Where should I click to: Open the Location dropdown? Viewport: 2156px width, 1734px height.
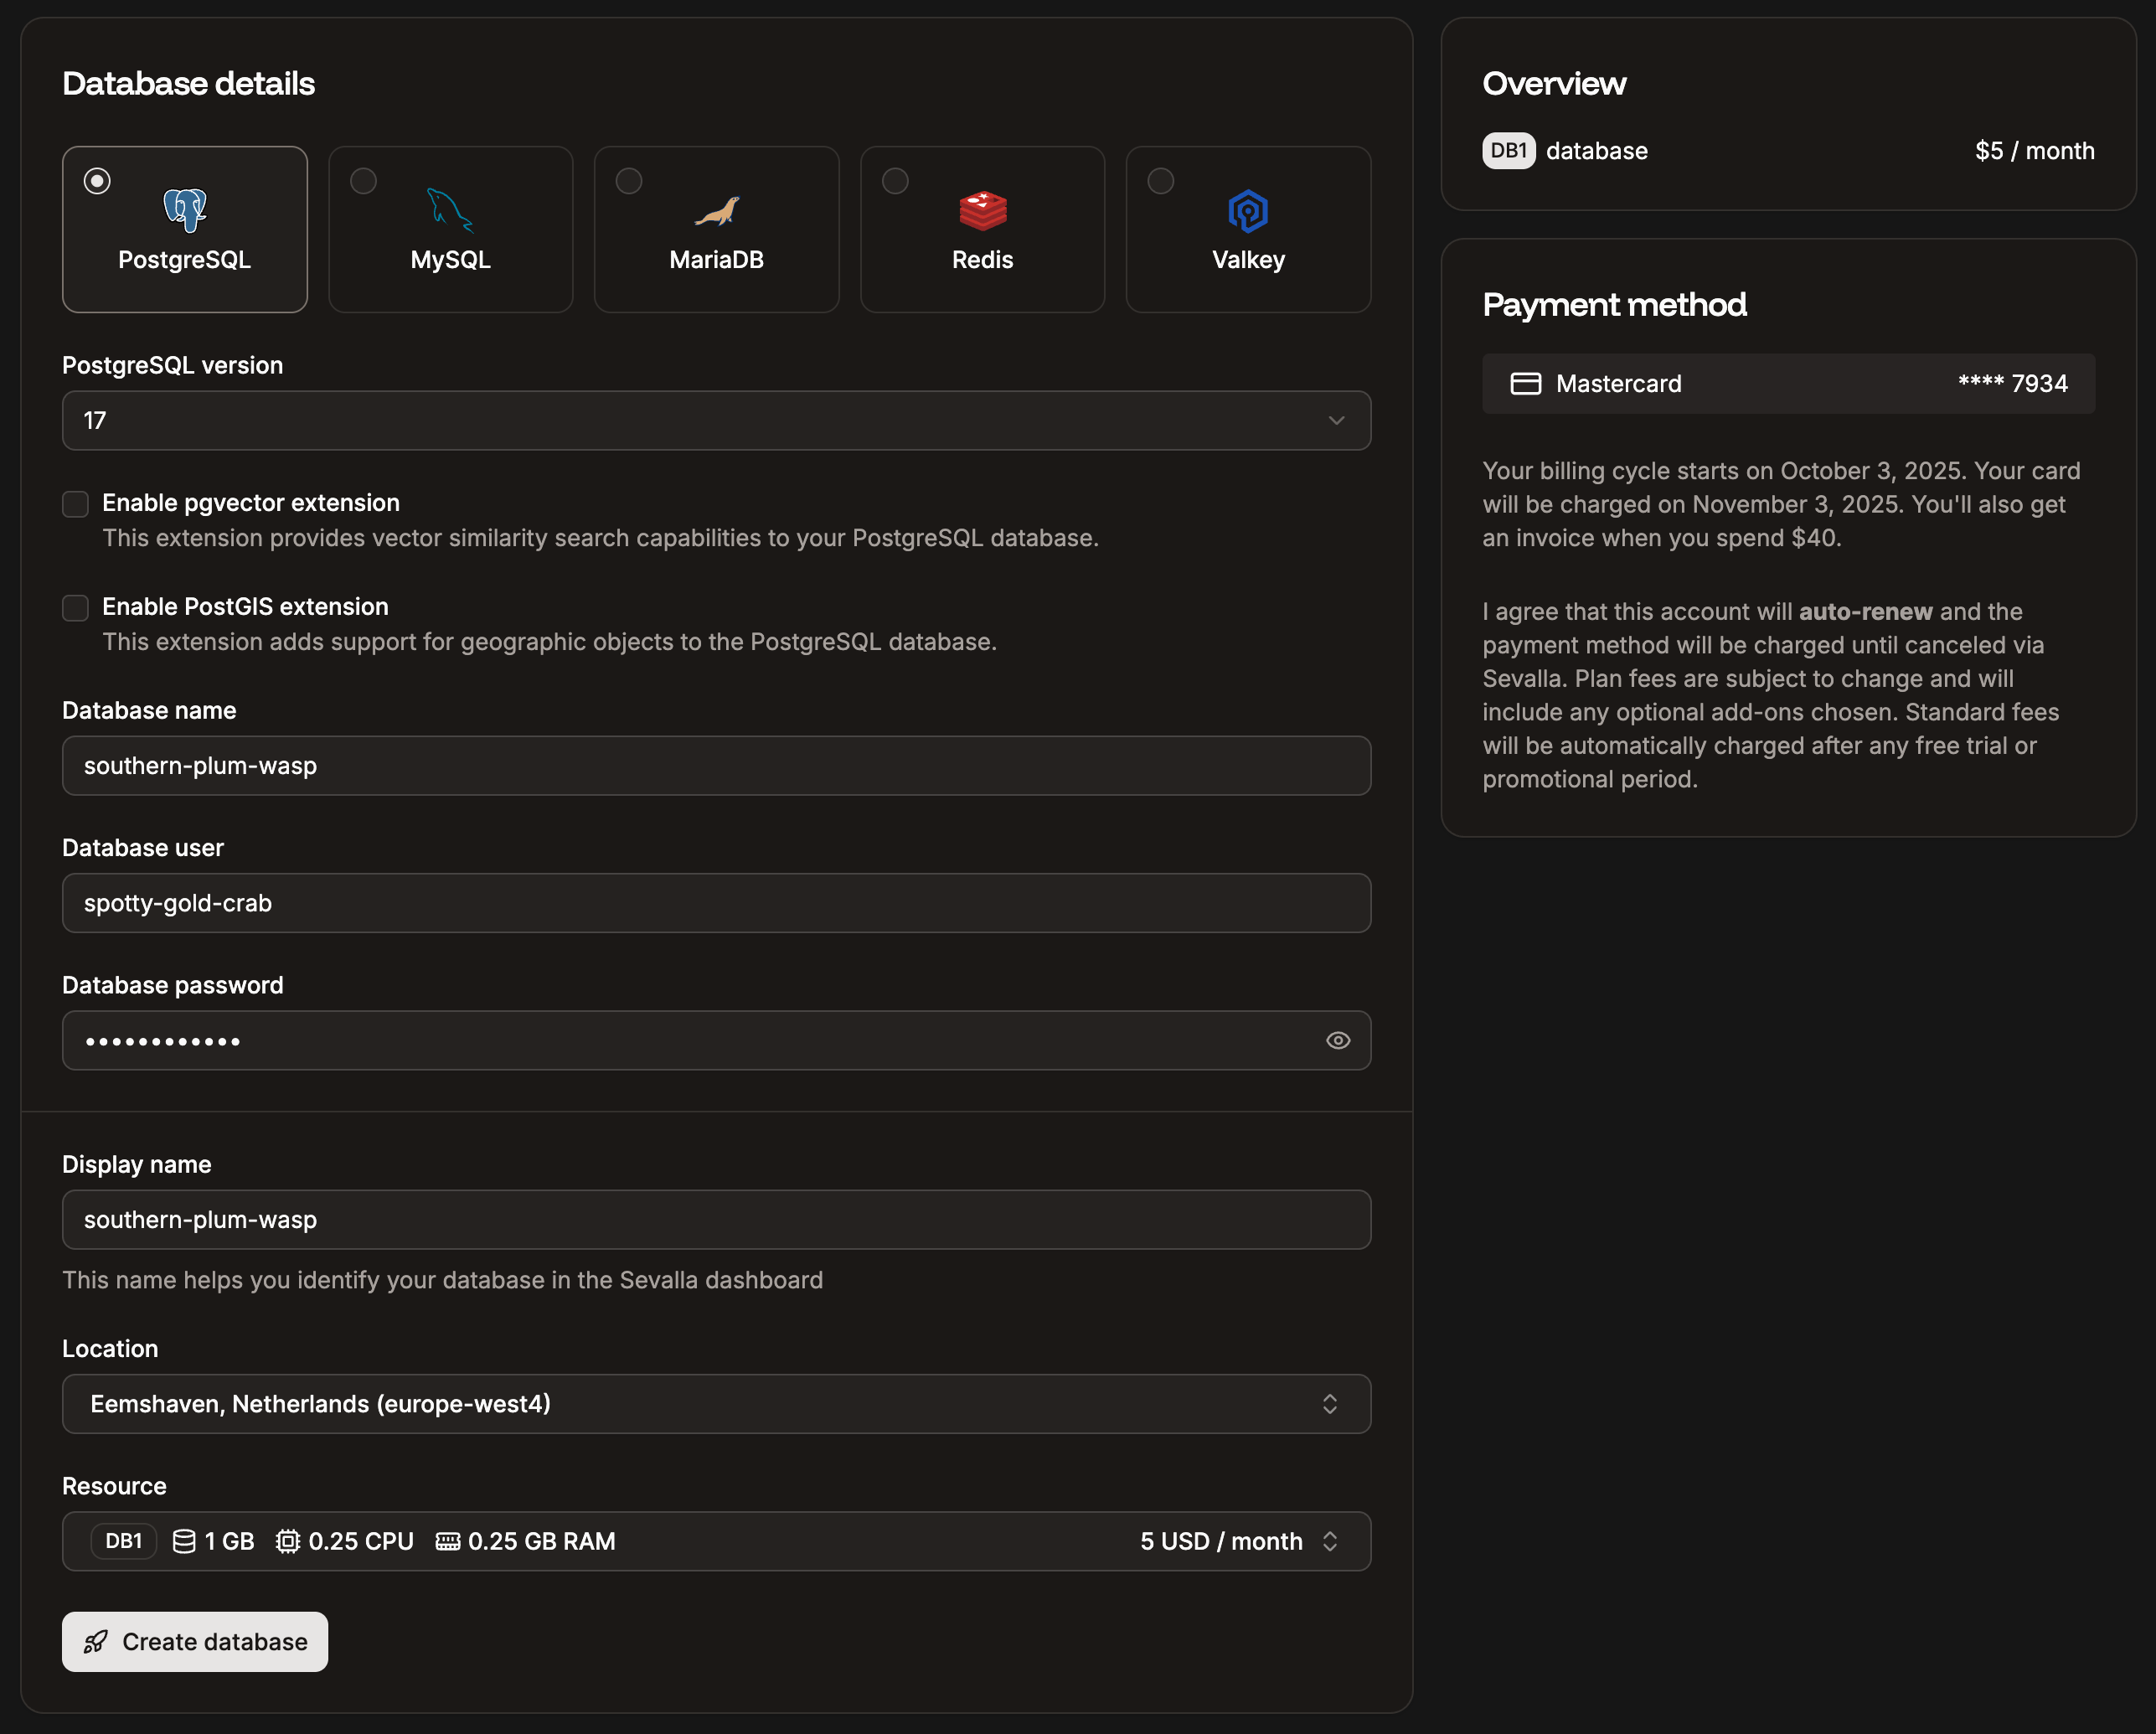point(716,1404)
